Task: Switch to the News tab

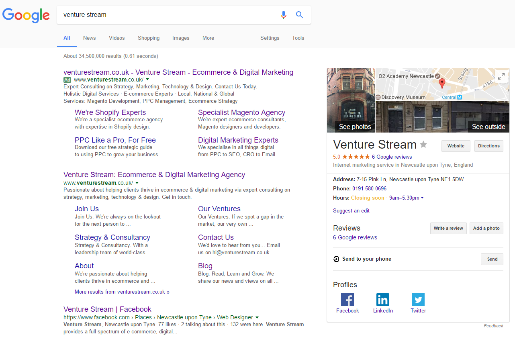Action: point(89,38)
